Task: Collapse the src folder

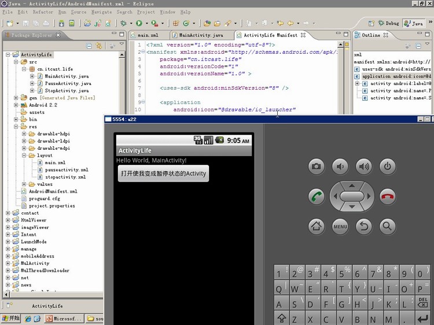Action: pyautogui.click(x=16, y=62)
